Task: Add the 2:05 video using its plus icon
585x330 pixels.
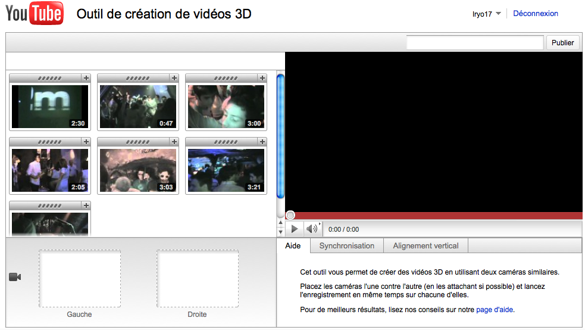Action: point(86,142)
